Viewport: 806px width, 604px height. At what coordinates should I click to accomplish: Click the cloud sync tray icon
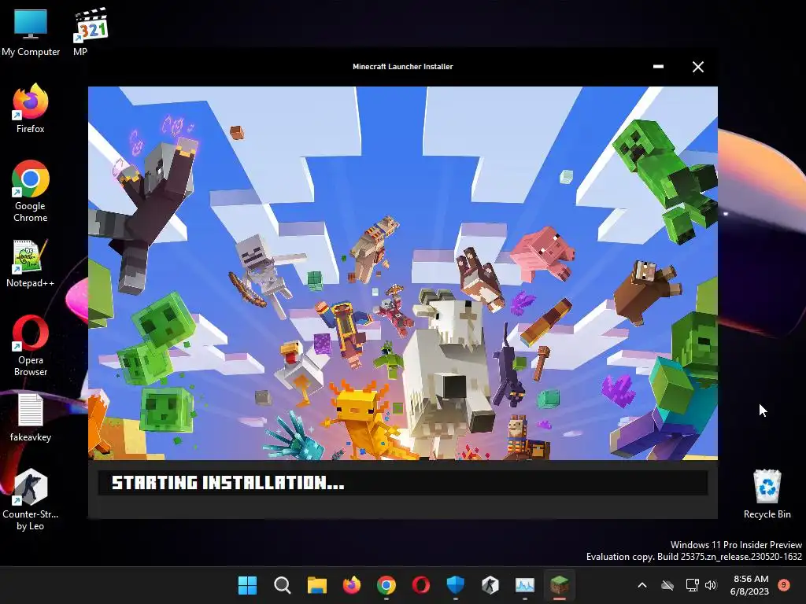[667, 585]
